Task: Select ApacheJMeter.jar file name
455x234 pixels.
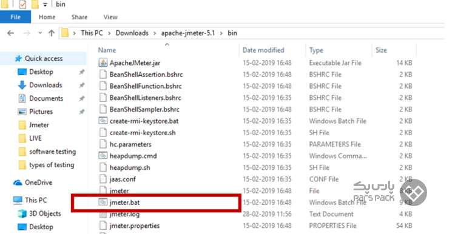Action: coord(135,63)
